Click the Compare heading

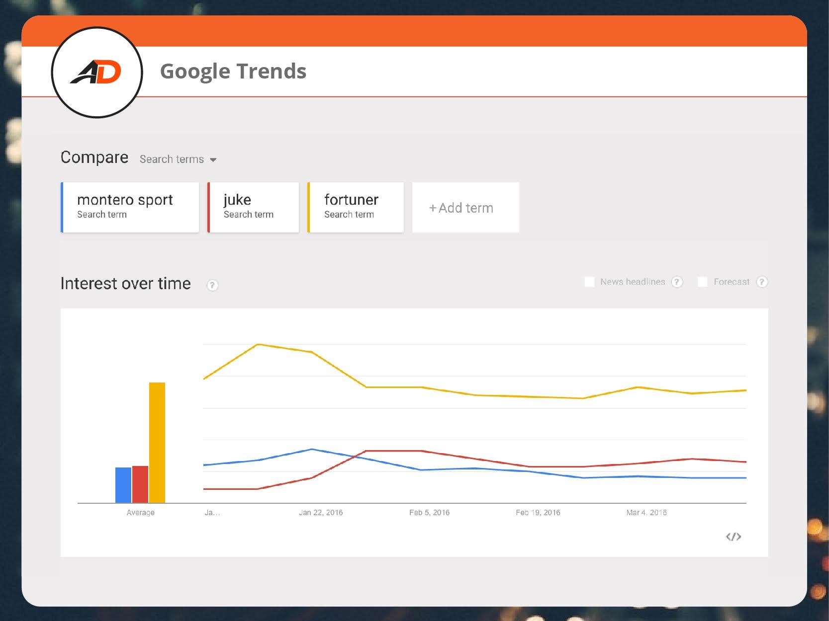coord(94,157)
